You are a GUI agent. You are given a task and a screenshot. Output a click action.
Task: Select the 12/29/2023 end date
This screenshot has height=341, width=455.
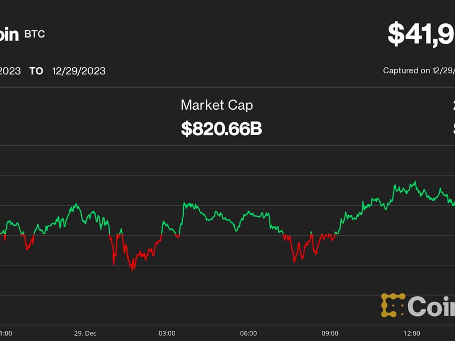click(x=78, y=71)
